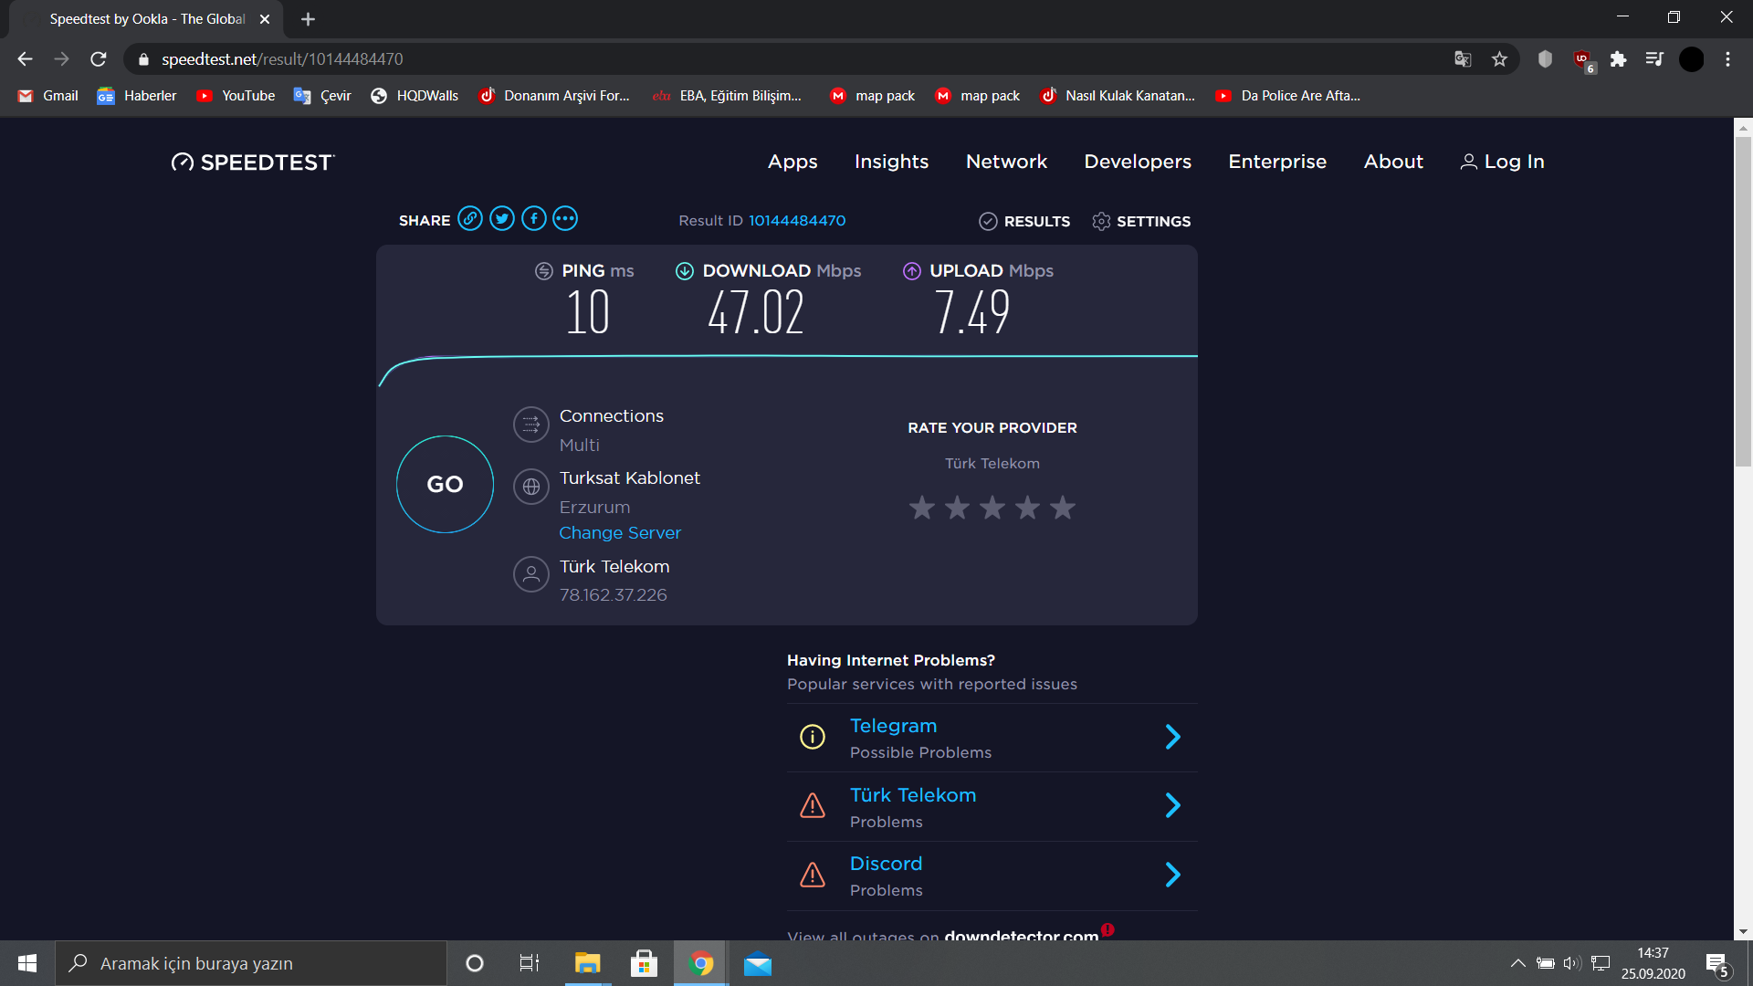
Task: Open the notification center icon
Action: tap(1717, 964)
